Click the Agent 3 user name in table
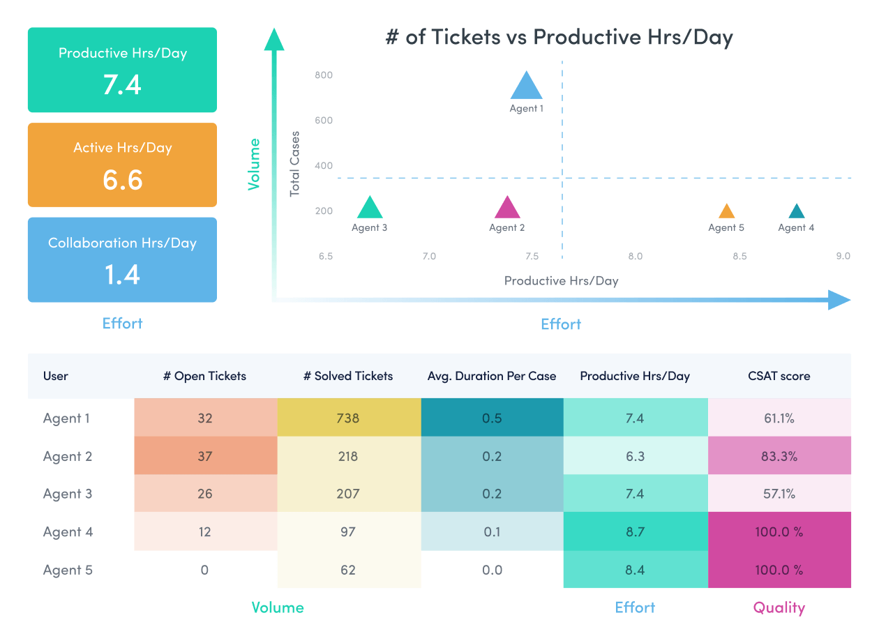Screen dimensions: 879x643 68,494
